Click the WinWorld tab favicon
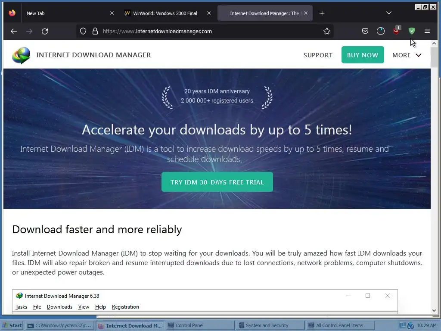 pyautogui.click(x=127, y=13)
